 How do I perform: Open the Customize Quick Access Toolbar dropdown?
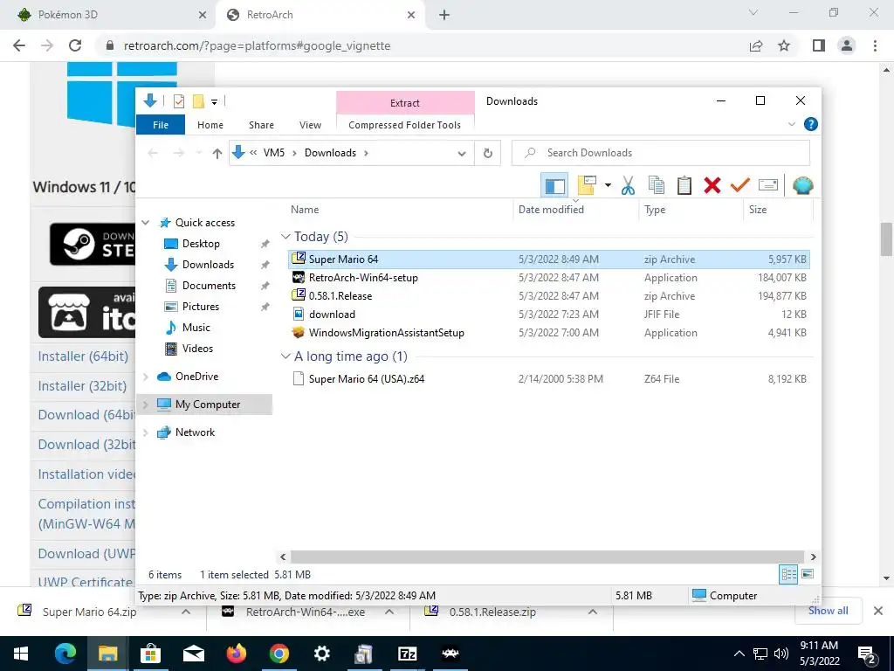point(215,102)
